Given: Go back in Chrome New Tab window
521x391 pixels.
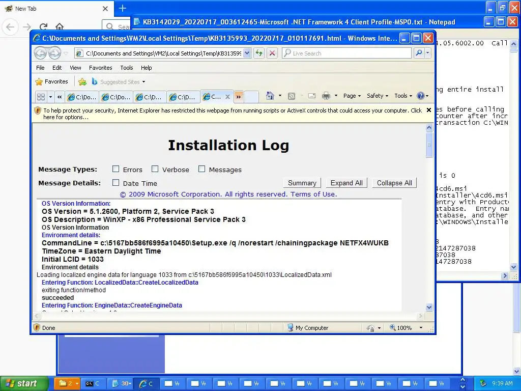Looking at the screenshot, I should [10, 27].
